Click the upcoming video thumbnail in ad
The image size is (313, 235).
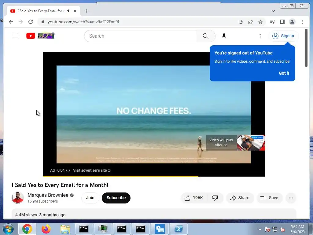point(251,143)
